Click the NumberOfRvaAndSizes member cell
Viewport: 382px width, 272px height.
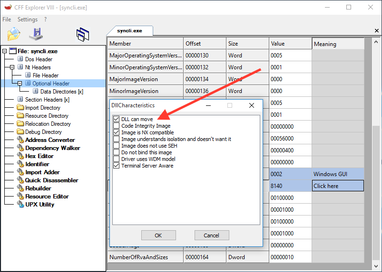coord(146,257)
